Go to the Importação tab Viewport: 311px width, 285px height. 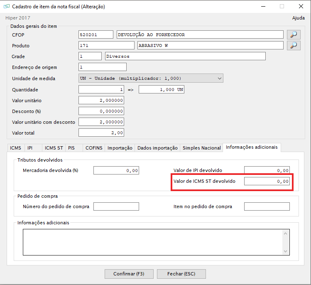[120, 148]
